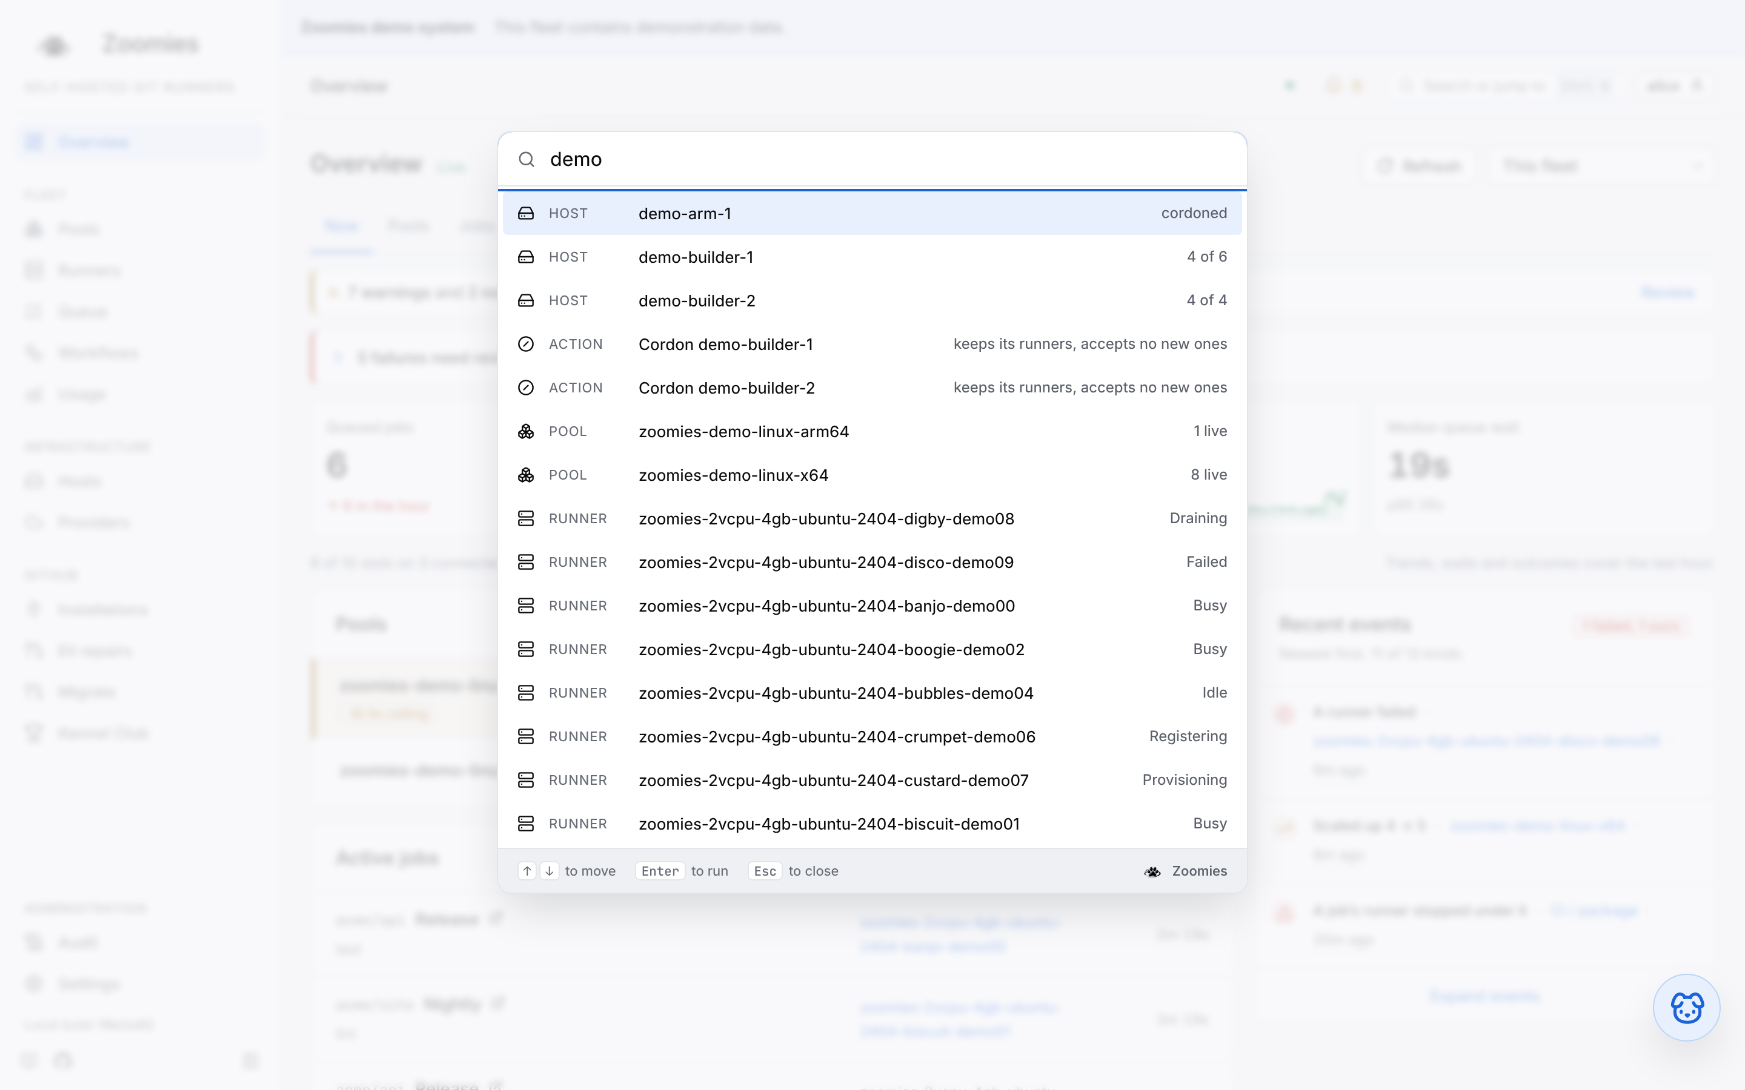Open runner digby-demo08 result
The width and height of the screenshot is (1745, 1090).
[x=872, y=518]
